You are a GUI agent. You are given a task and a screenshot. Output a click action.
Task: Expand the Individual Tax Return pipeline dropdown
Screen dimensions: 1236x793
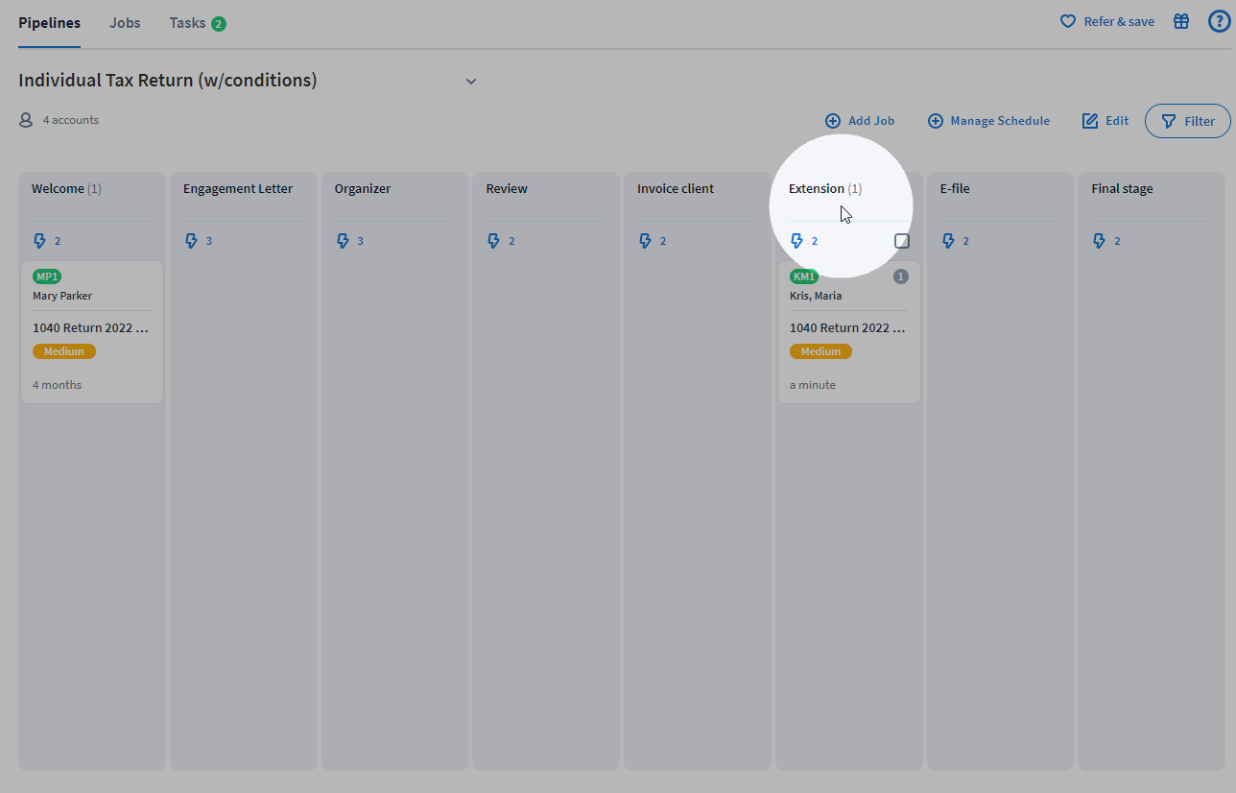470,82
